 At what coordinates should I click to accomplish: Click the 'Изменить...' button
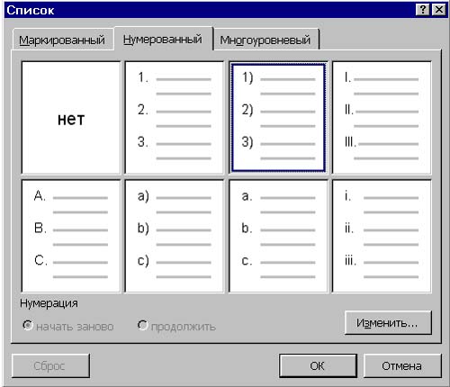(x=388, y=323)
